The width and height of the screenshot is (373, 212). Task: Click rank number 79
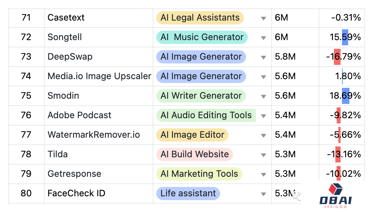click(x=26, y=174)
